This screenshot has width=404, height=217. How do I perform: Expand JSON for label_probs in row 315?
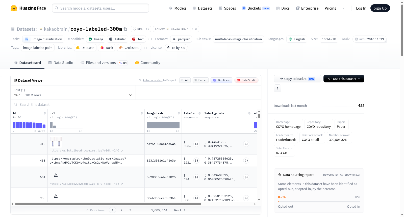(x=246, y=144)
